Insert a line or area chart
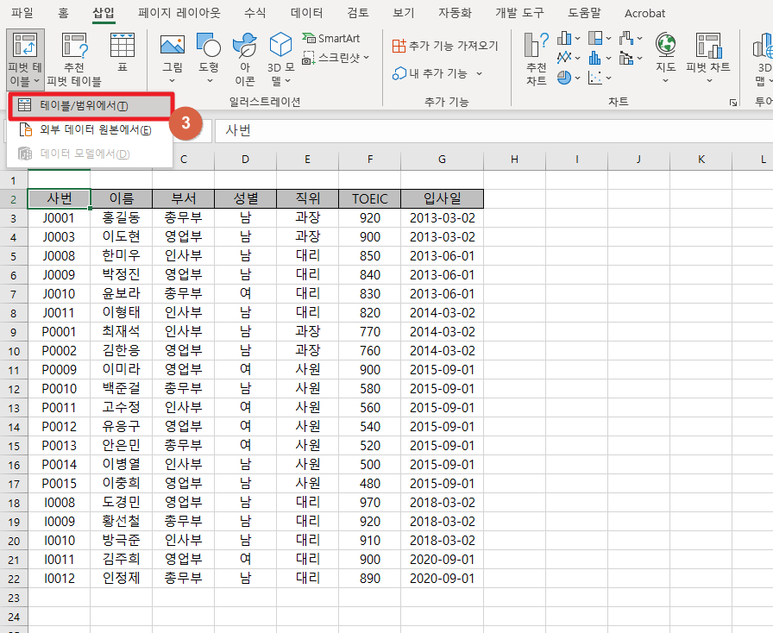This screenshot has height=633, width=773. 564,58
